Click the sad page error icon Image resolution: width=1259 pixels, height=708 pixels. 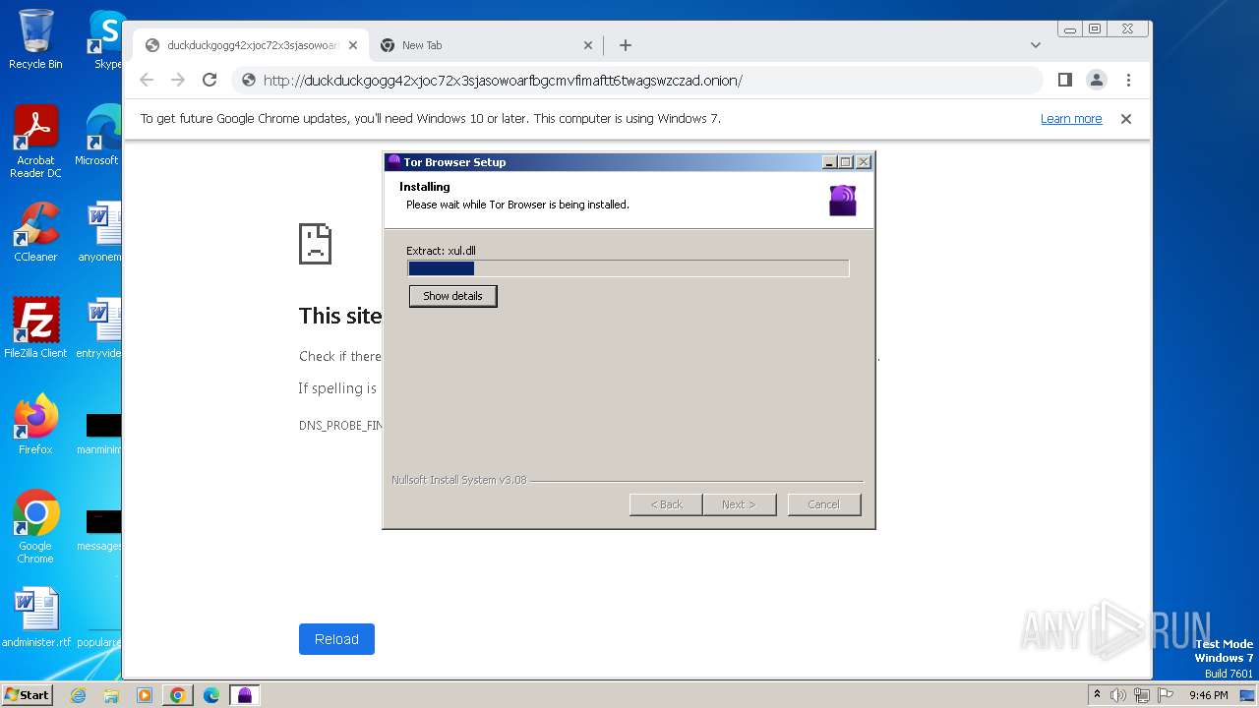tap(316, 243)
